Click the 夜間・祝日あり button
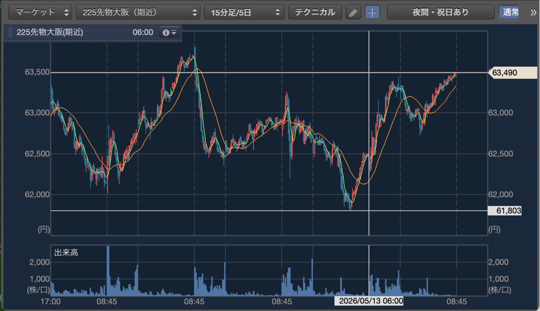 coord(440,12)
